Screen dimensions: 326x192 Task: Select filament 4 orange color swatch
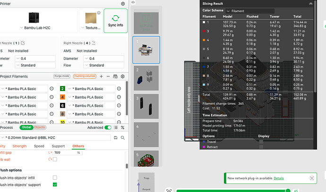pyautogui.click(x=62, y=97)
